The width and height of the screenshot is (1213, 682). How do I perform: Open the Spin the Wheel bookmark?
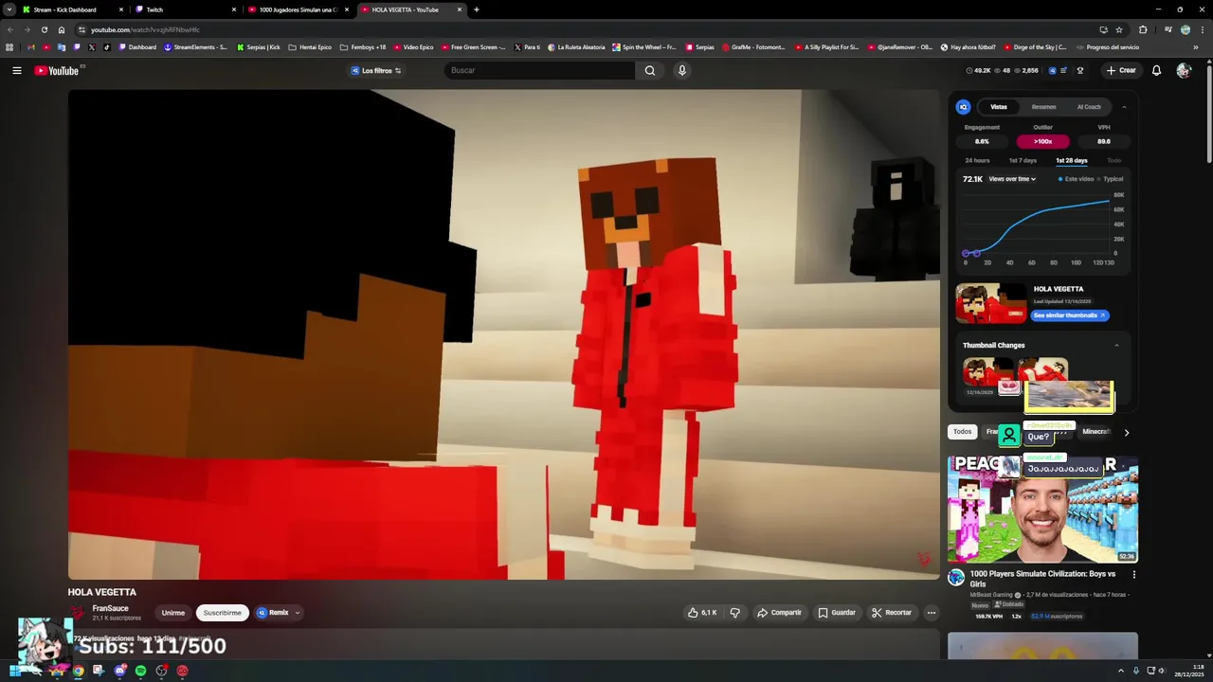[644, 47]
